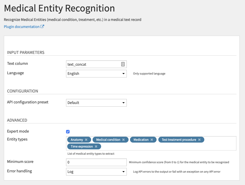The image size is (245, 185).
Task: Remove the Medication entity tag
Action: click(152, 140)
